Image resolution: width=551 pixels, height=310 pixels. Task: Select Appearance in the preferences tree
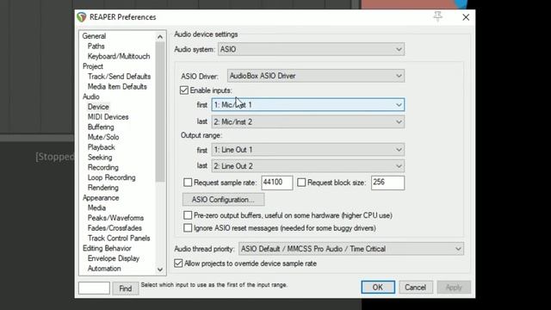tap(101, 198)
